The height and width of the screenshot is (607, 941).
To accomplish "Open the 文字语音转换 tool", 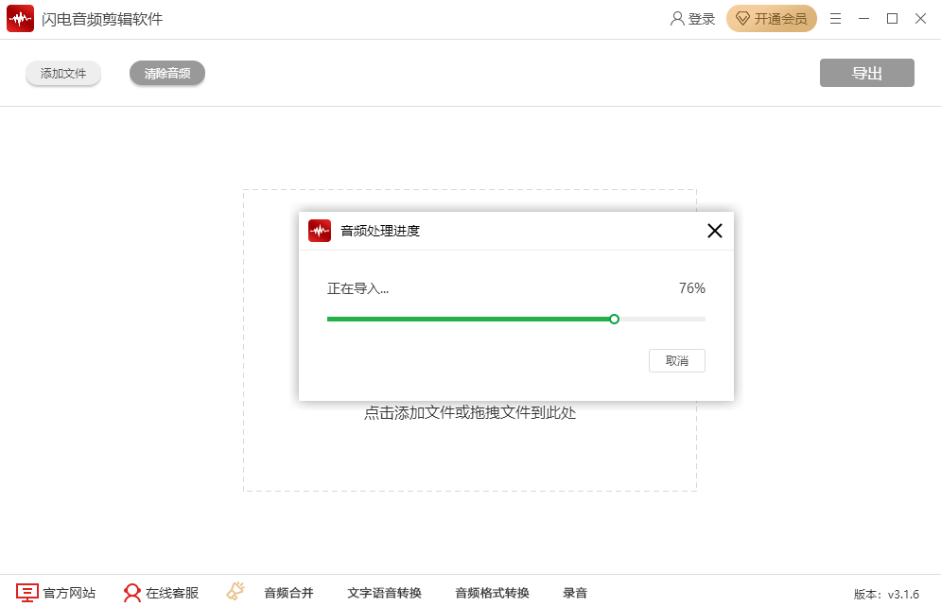I will tap(384, 593).
